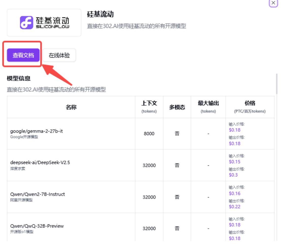Select the google/gemma-2-27b-it model row
Screen dimensions: 281x248
pos(141,134)
